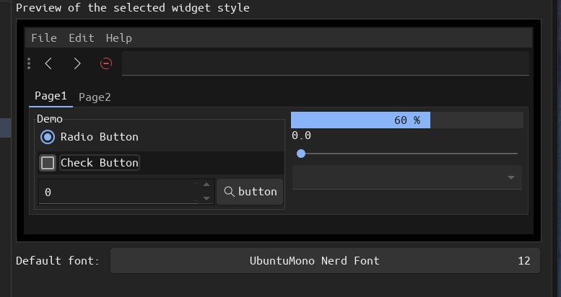Increase spinbox value with up arrow

click(206, 185)
